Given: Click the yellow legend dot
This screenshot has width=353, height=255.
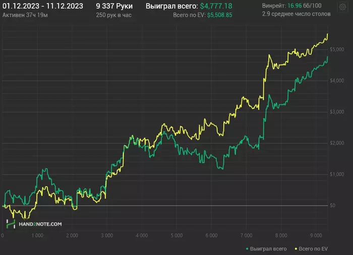Looking at the screenshot, I should click(x=296, y=249).
